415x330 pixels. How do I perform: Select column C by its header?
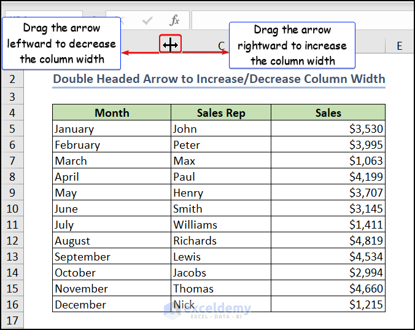pos(221,45)
